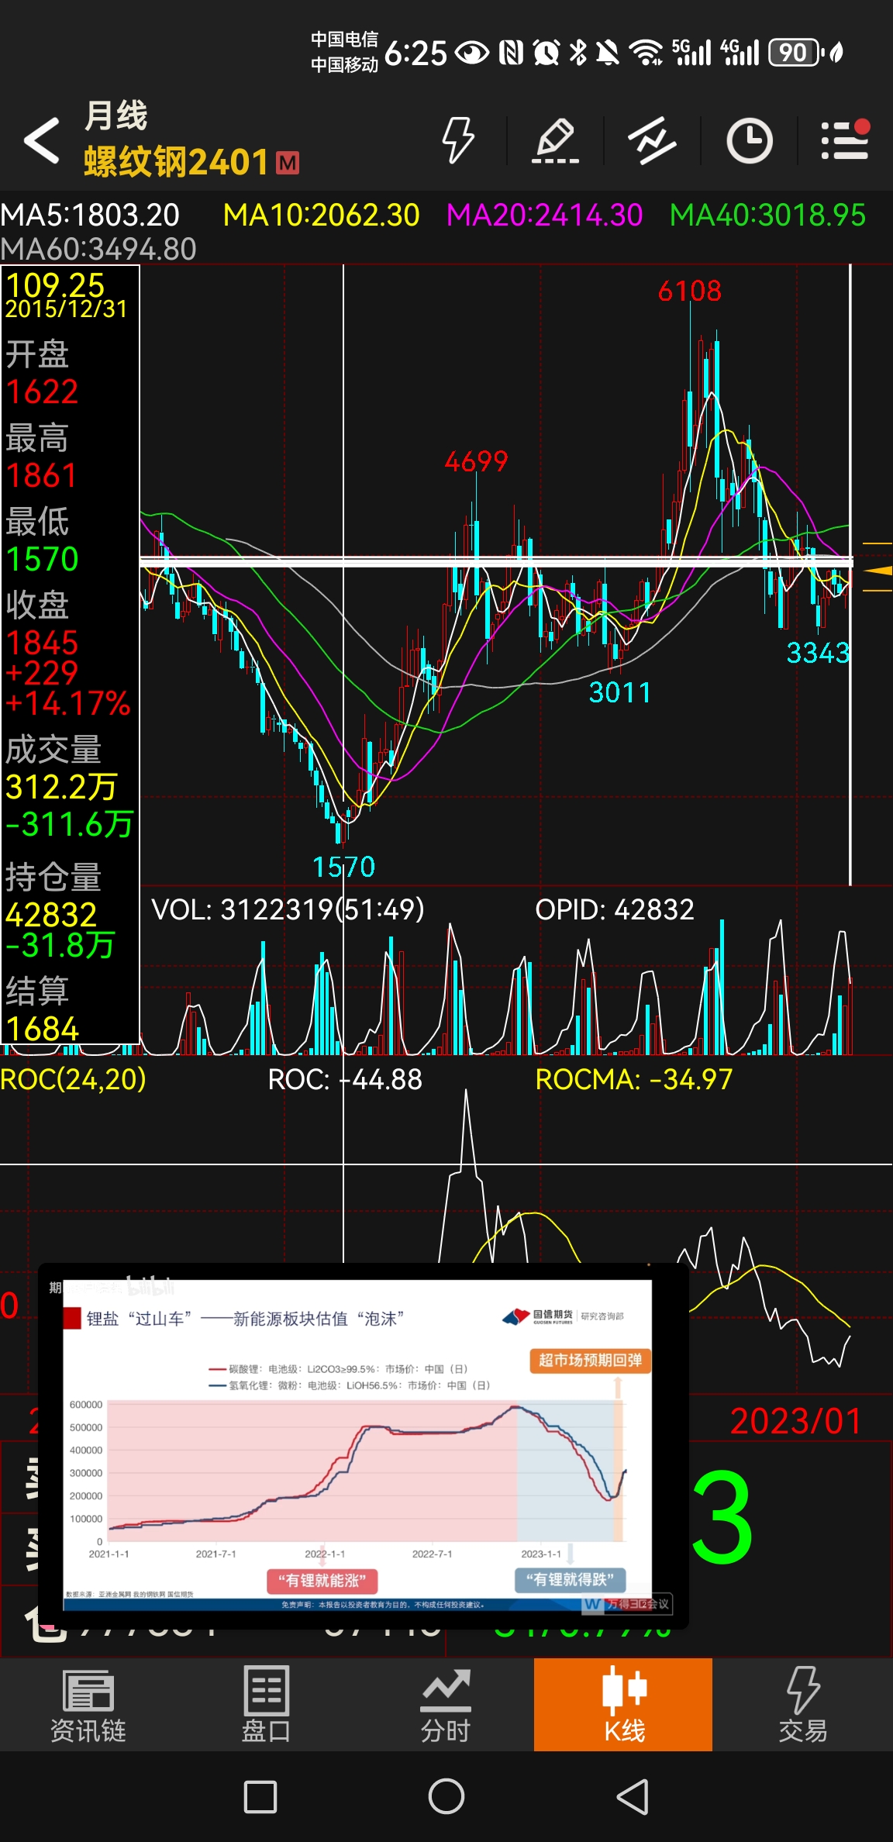This screenshot has height=1842, width=893.
Task: Open the list menu with red dot
Action: [845, 140]
